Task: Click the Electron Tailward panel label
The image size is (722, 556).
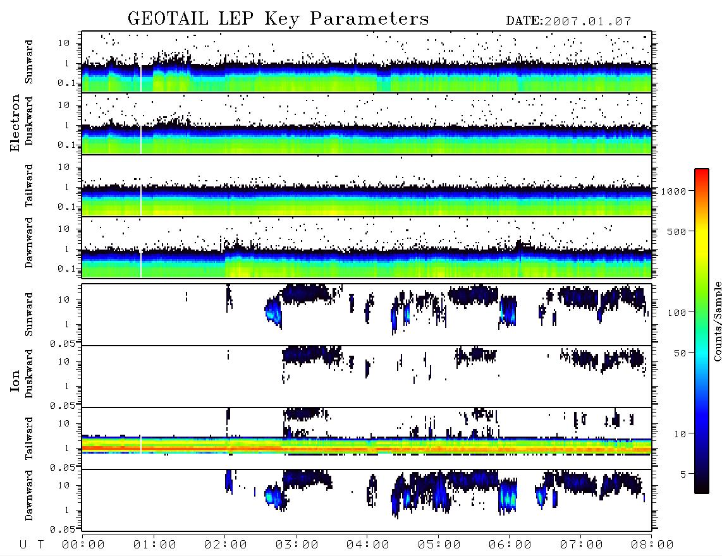Action: (29, 186)
